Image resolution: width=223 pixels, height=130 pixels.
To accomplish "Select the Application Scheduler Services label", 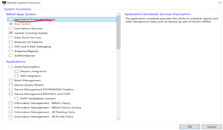I will pyautogui.click(x=35, y=19).
